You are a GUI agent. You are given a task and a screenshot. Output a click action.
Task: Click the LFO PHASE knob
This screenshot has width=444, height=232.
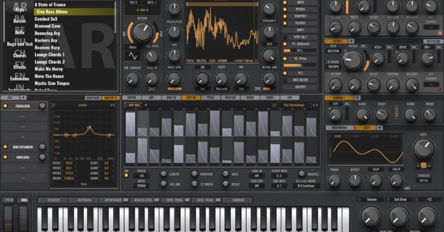[334, 180]
